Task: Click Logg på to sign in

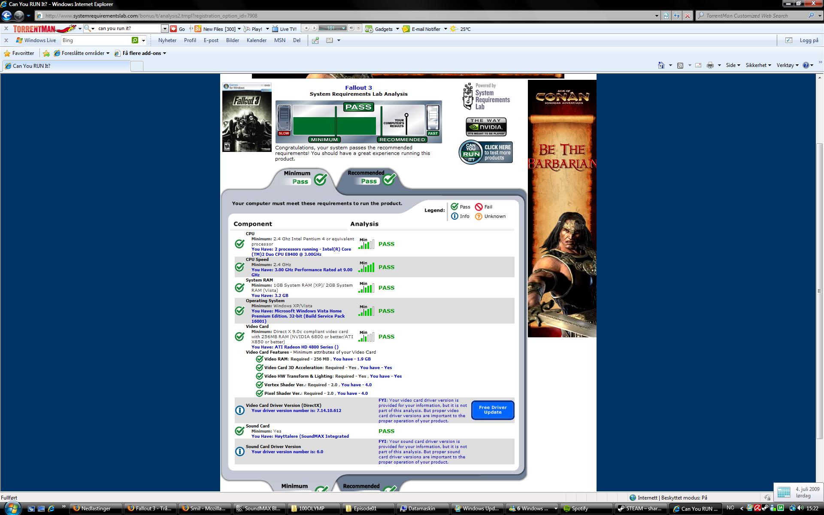Action: point(809,40)
